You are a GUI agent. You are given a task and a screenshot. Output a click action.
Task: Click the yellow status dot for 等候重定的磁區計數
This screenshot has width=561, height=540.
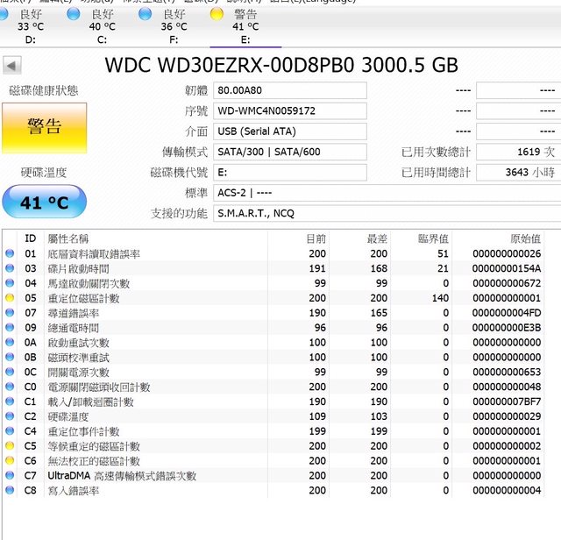point(10,446)
